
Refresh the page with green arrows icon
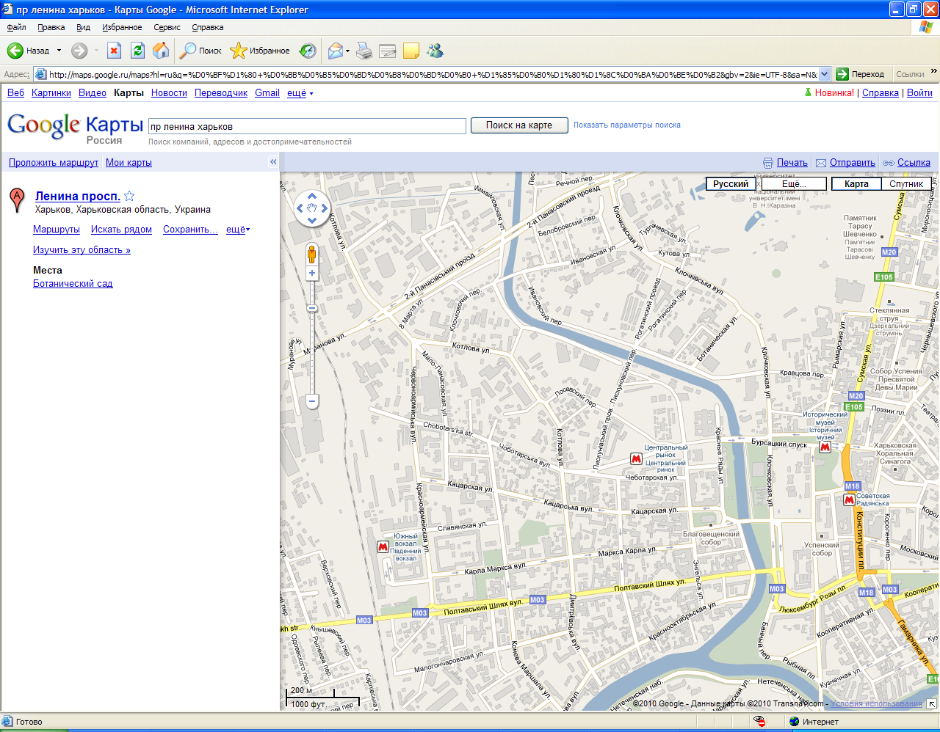(x=137, y=51)
